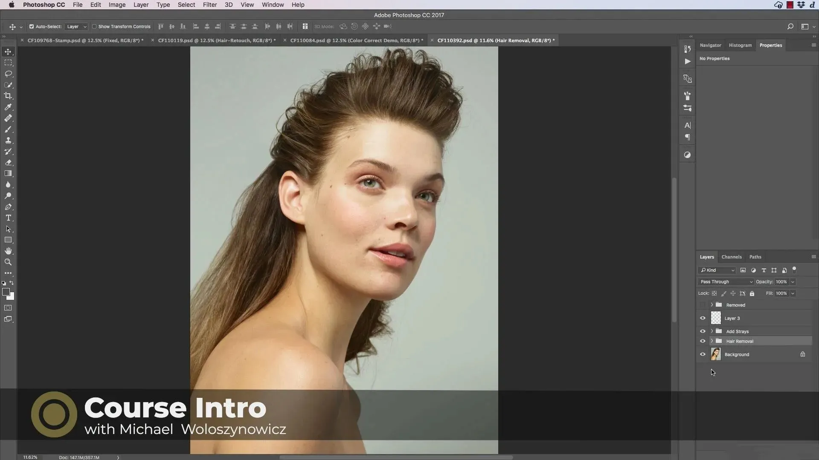Viewport: 819px width, 460px height.
Task: Open the Filter menu
Action: pos(209,5)
